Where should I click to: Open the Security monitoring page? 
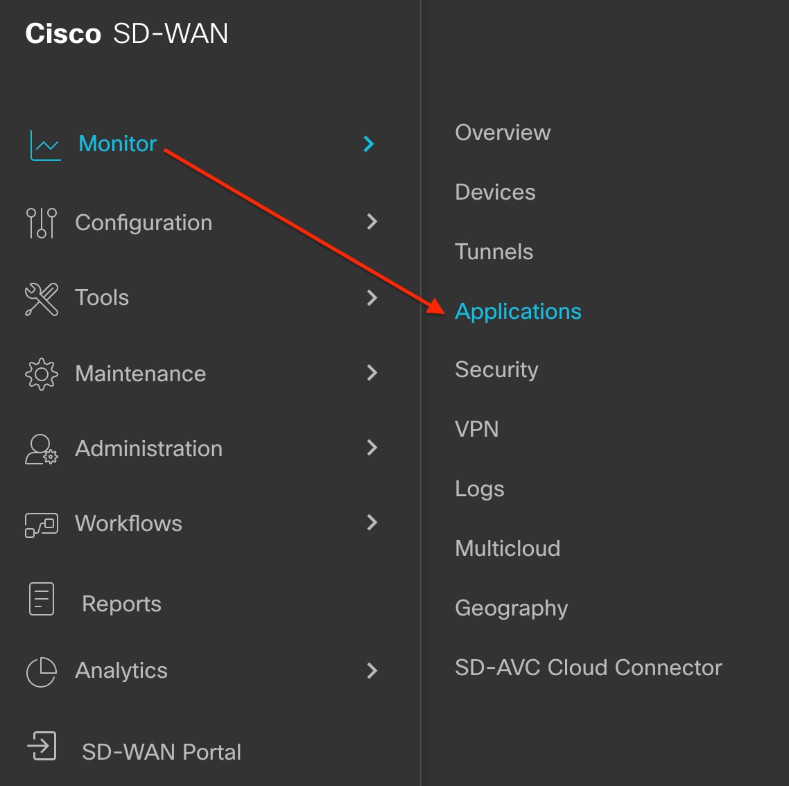496,369
